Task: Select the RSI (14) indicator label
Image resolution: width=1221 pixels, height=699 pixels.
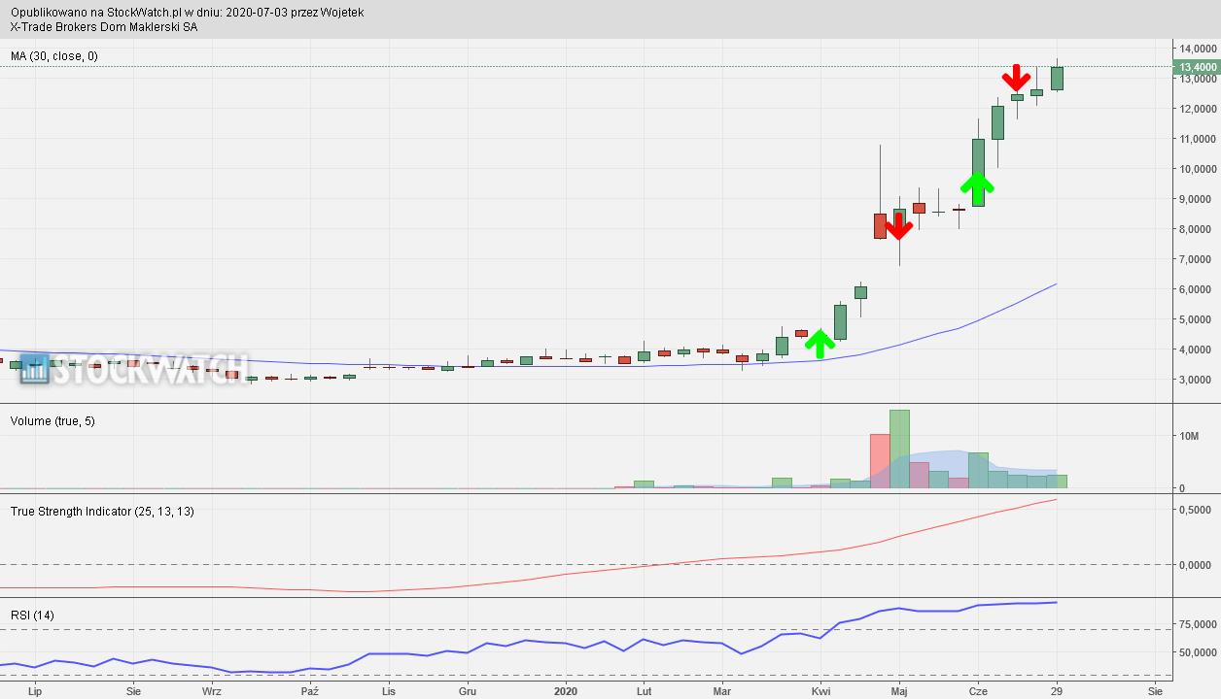Action: [x=32, y=616]
